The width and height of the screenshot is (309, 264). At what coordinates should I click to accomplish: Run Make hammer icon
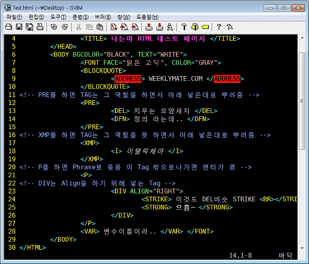(184, 27)
